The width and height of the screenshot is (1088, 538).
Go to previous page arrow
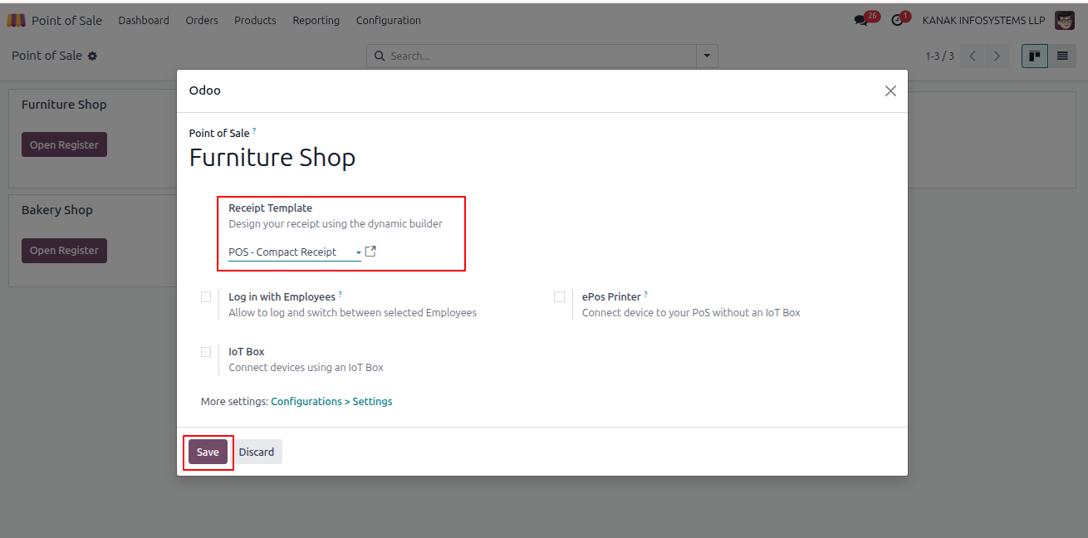(x=973, y=56)
